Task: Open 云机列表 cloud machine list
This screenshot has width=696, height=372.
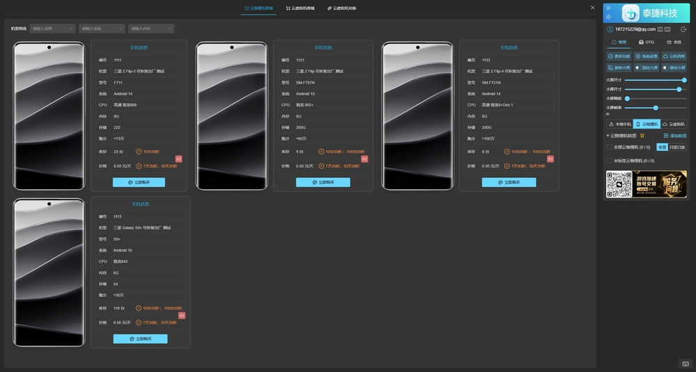Action: point(674,56)
